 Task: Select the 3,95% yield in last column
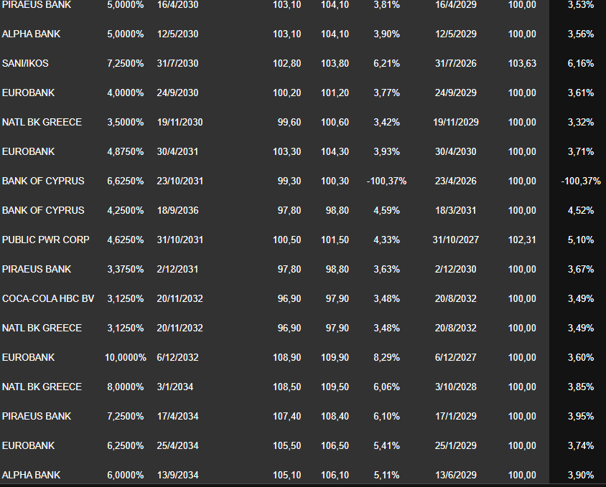pos(580,416)
